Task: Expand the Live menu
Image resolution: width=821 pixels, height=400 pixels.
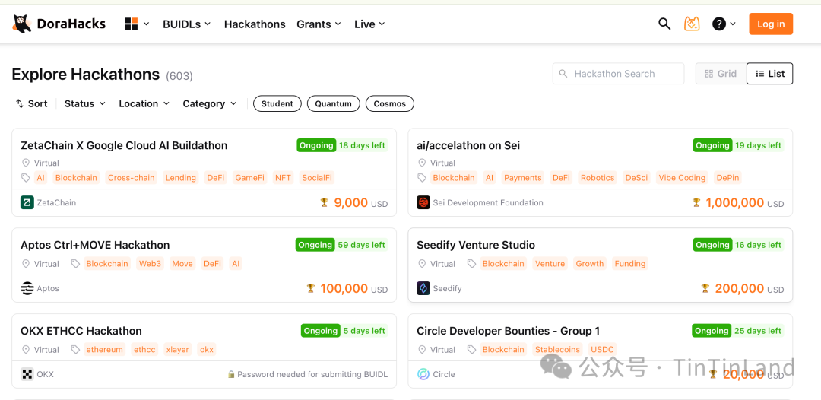Action: (369, 24)
